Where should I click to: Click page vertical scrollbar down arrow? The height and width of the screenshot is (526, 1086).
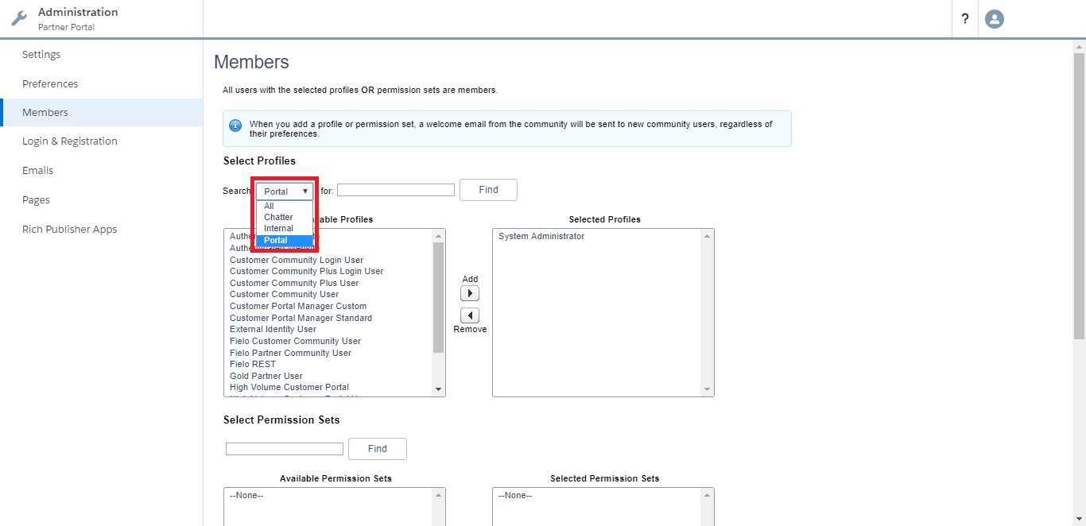(1079, 519)
